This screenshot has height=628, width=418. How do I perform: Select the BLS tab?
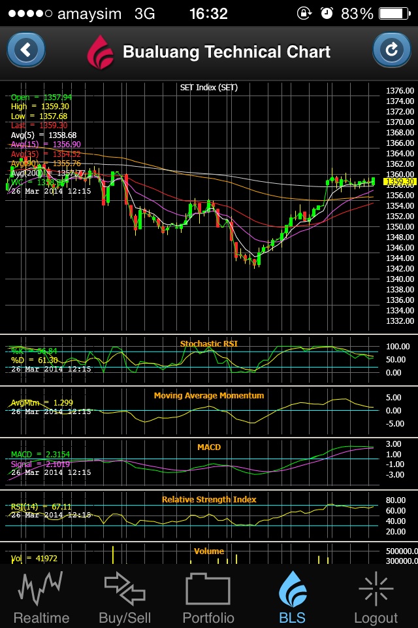click(293, 597)
